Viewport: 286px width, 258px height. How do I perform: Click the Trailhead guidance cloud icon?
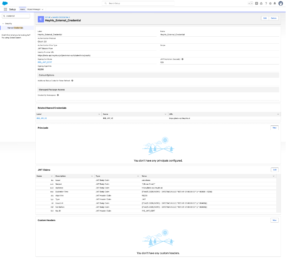point(261,3)
